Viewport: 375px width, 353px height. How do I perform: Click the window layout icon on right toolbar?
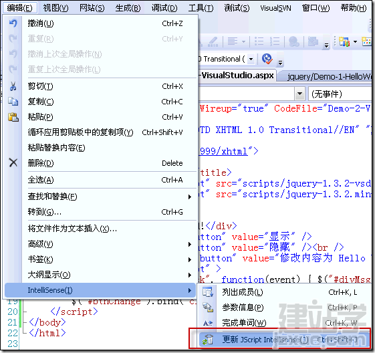[344, 42]
